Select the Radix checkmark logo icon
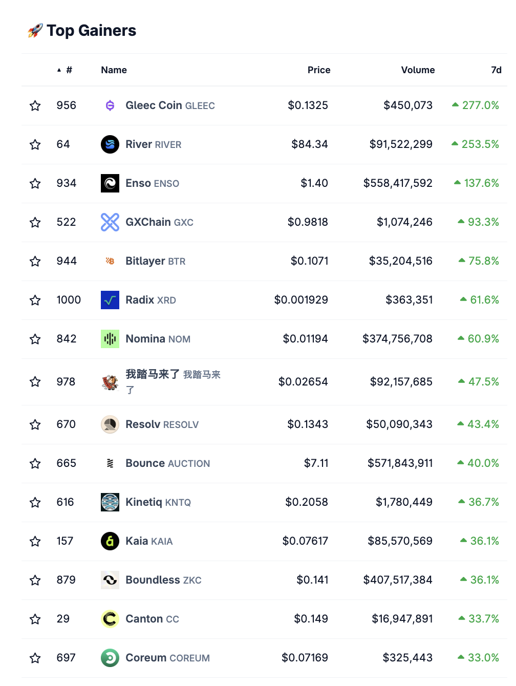 pyautogui.click(x=110, y=299)
